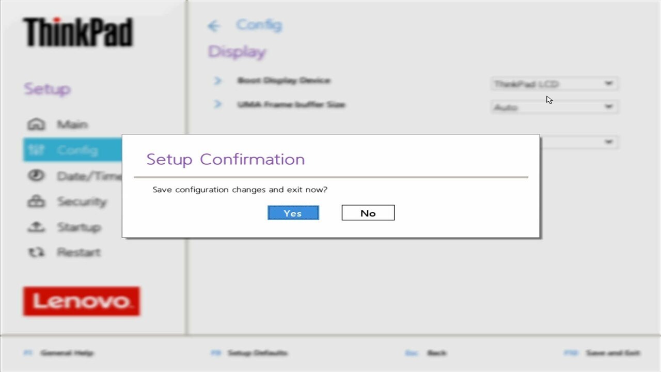Select the Config sliders icon
This screenshot has height=372, width=661.
(x=36, y=150)
